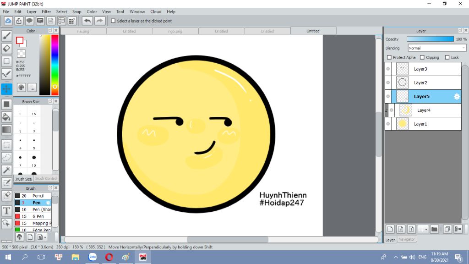469x264 pixels.
Task: Click the cloud brush download icon in Brush panel
Action: point(19,237)
